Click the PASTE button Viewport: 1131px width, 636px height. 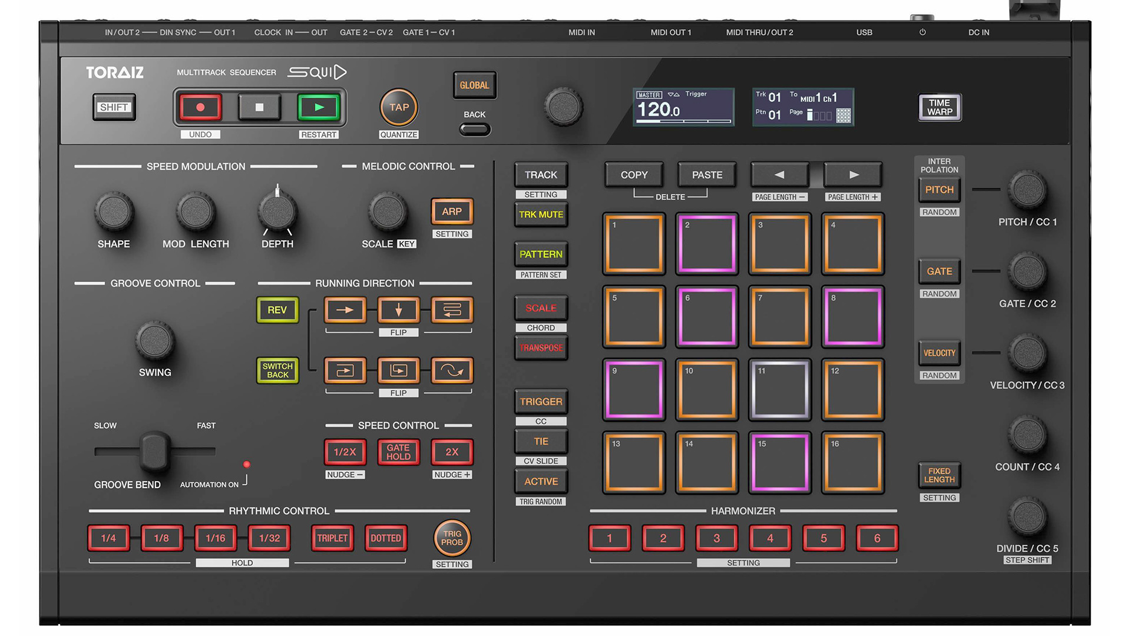tap(707, 175)
